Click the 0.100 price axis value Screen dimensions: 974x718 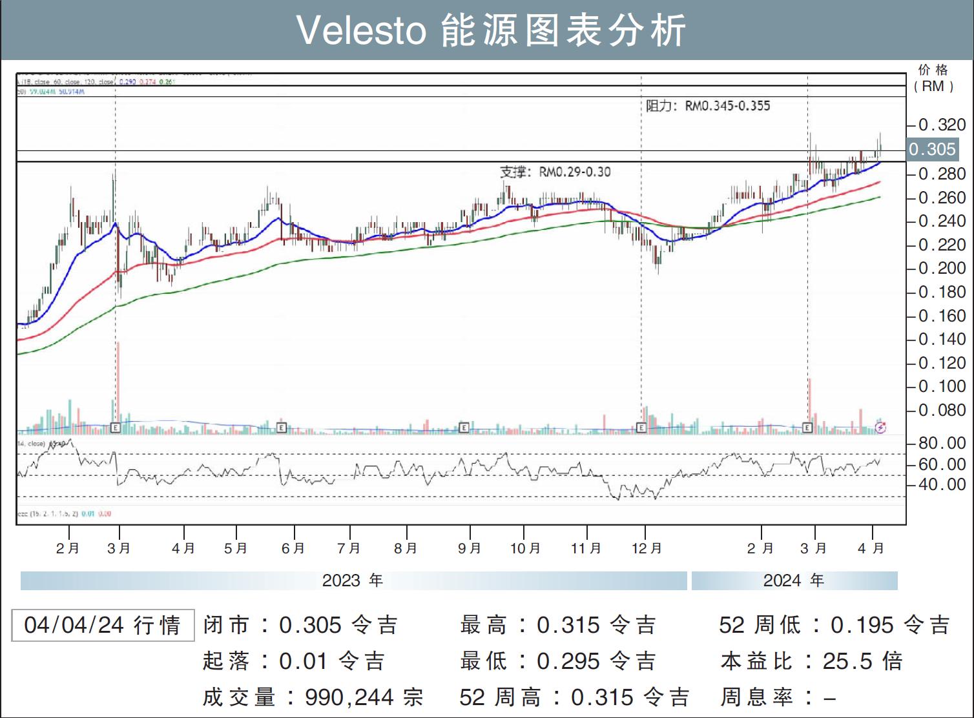[942, 386]
